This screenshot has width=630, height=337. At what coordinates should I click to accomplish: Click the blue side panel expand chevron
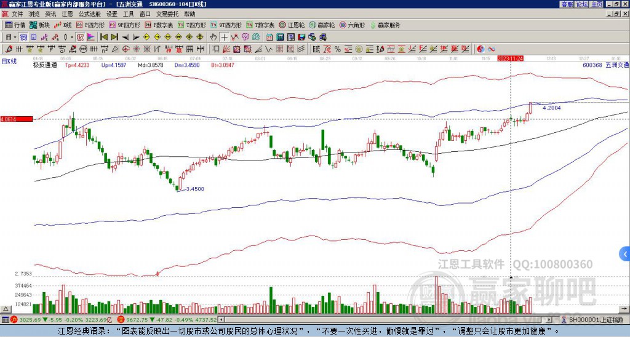click(625, 254)
